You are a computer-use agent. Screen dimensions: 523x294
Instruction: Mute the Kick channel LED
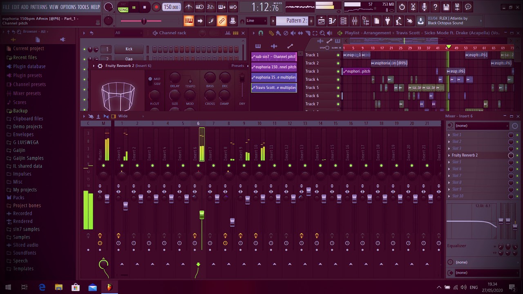85,49
